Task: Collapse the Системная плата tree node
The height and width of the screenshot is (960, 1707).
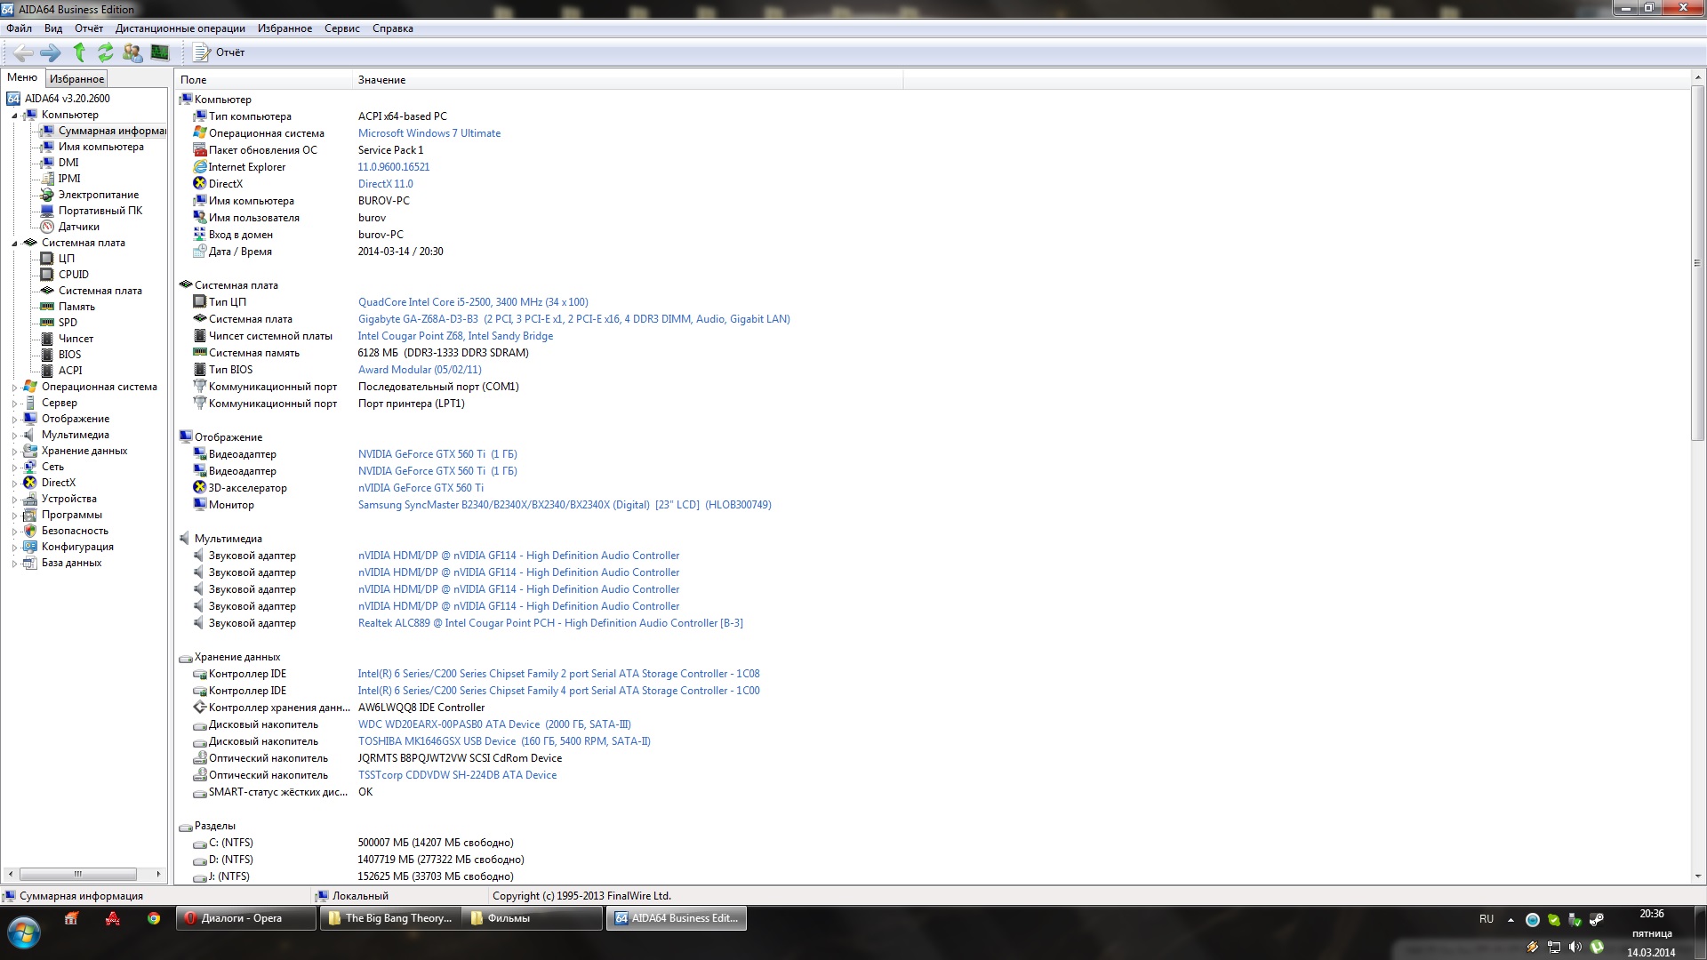Action: [14, 244]
